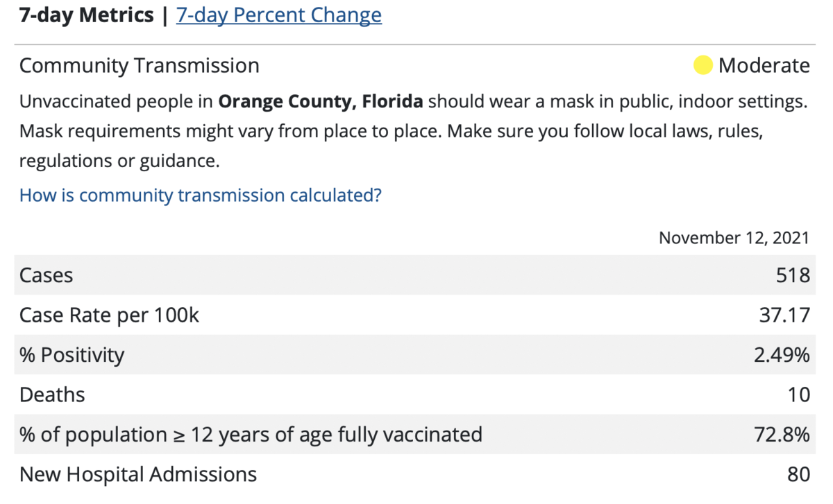Click the Deaths value 10
Screen dimensions: 833x504
point(799,395)
